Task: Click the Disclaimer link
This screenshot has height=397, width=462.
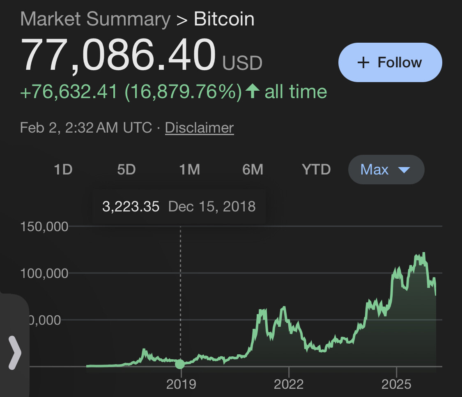Action: point(199,128)
